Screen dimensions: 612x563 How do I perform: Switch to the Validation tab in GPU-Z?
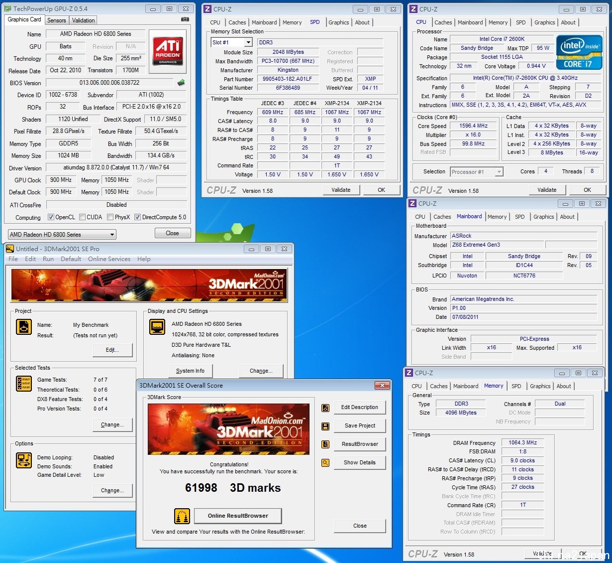[83, 20]
